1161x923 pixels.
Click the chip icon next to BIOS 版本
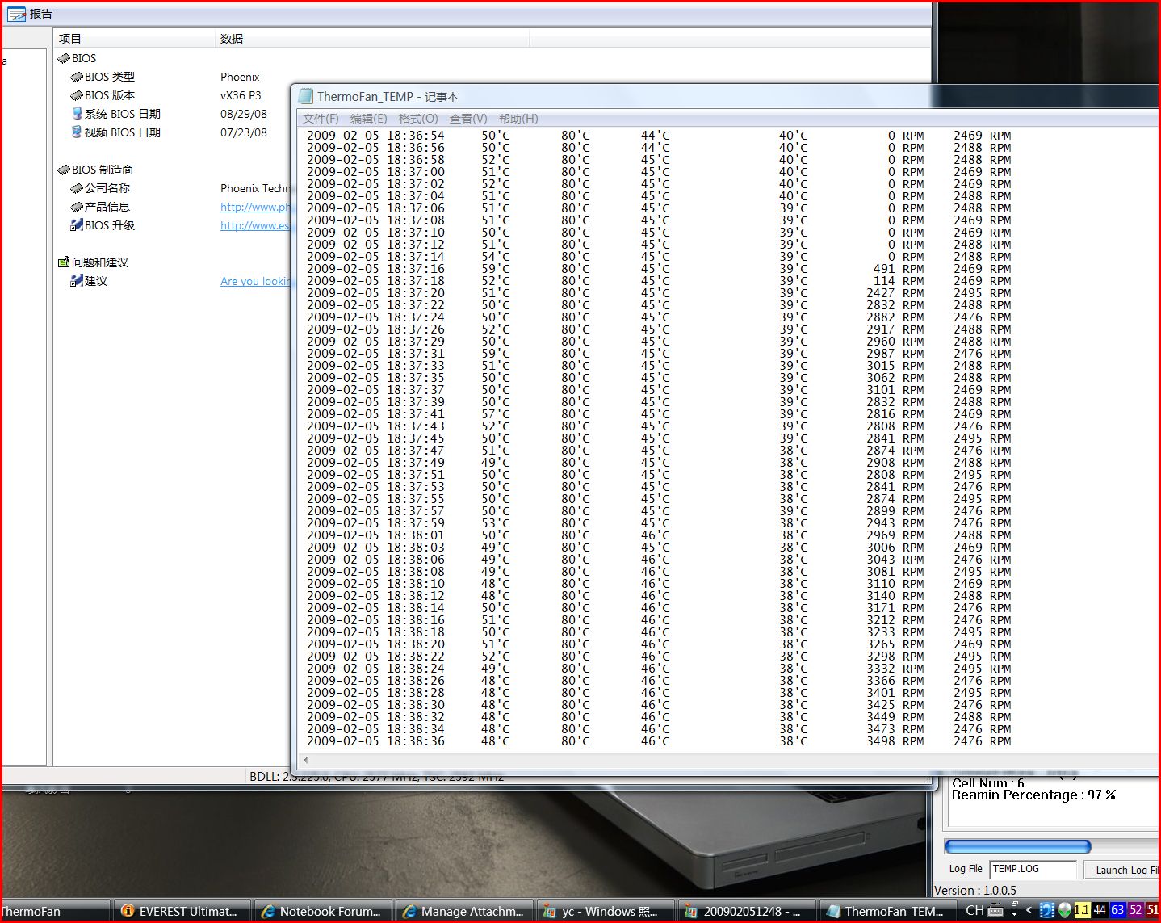tap(77, 95)
